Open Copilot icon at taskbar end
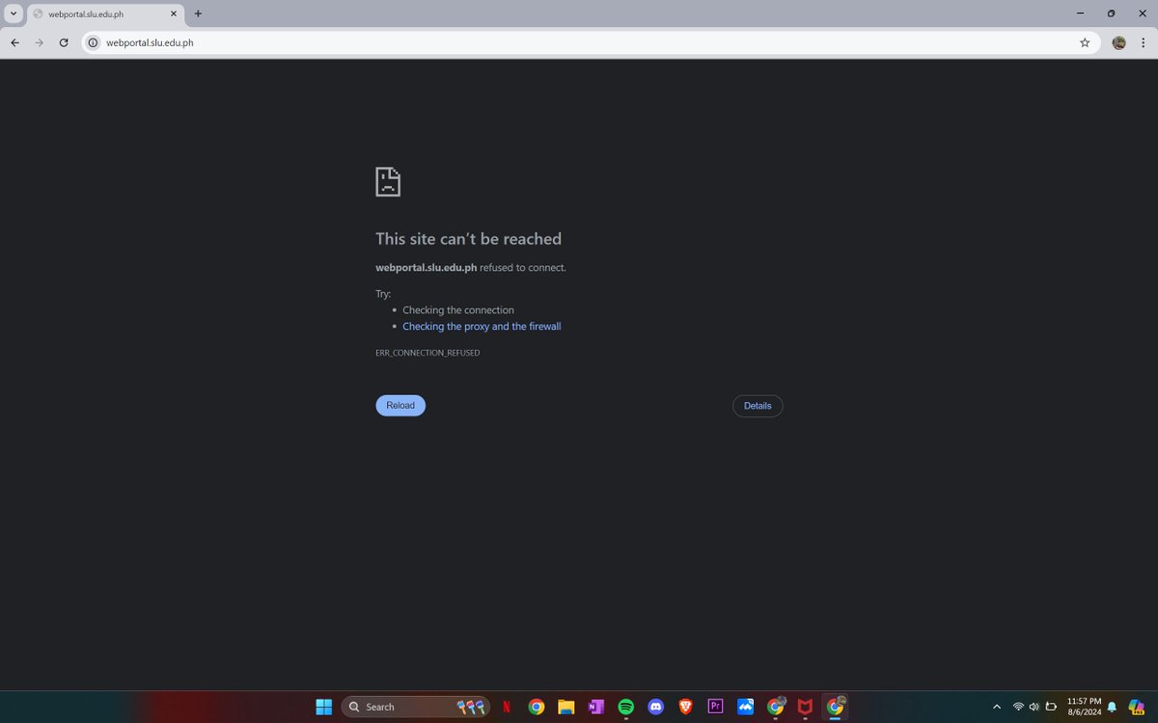 (x=1137, y=707)
